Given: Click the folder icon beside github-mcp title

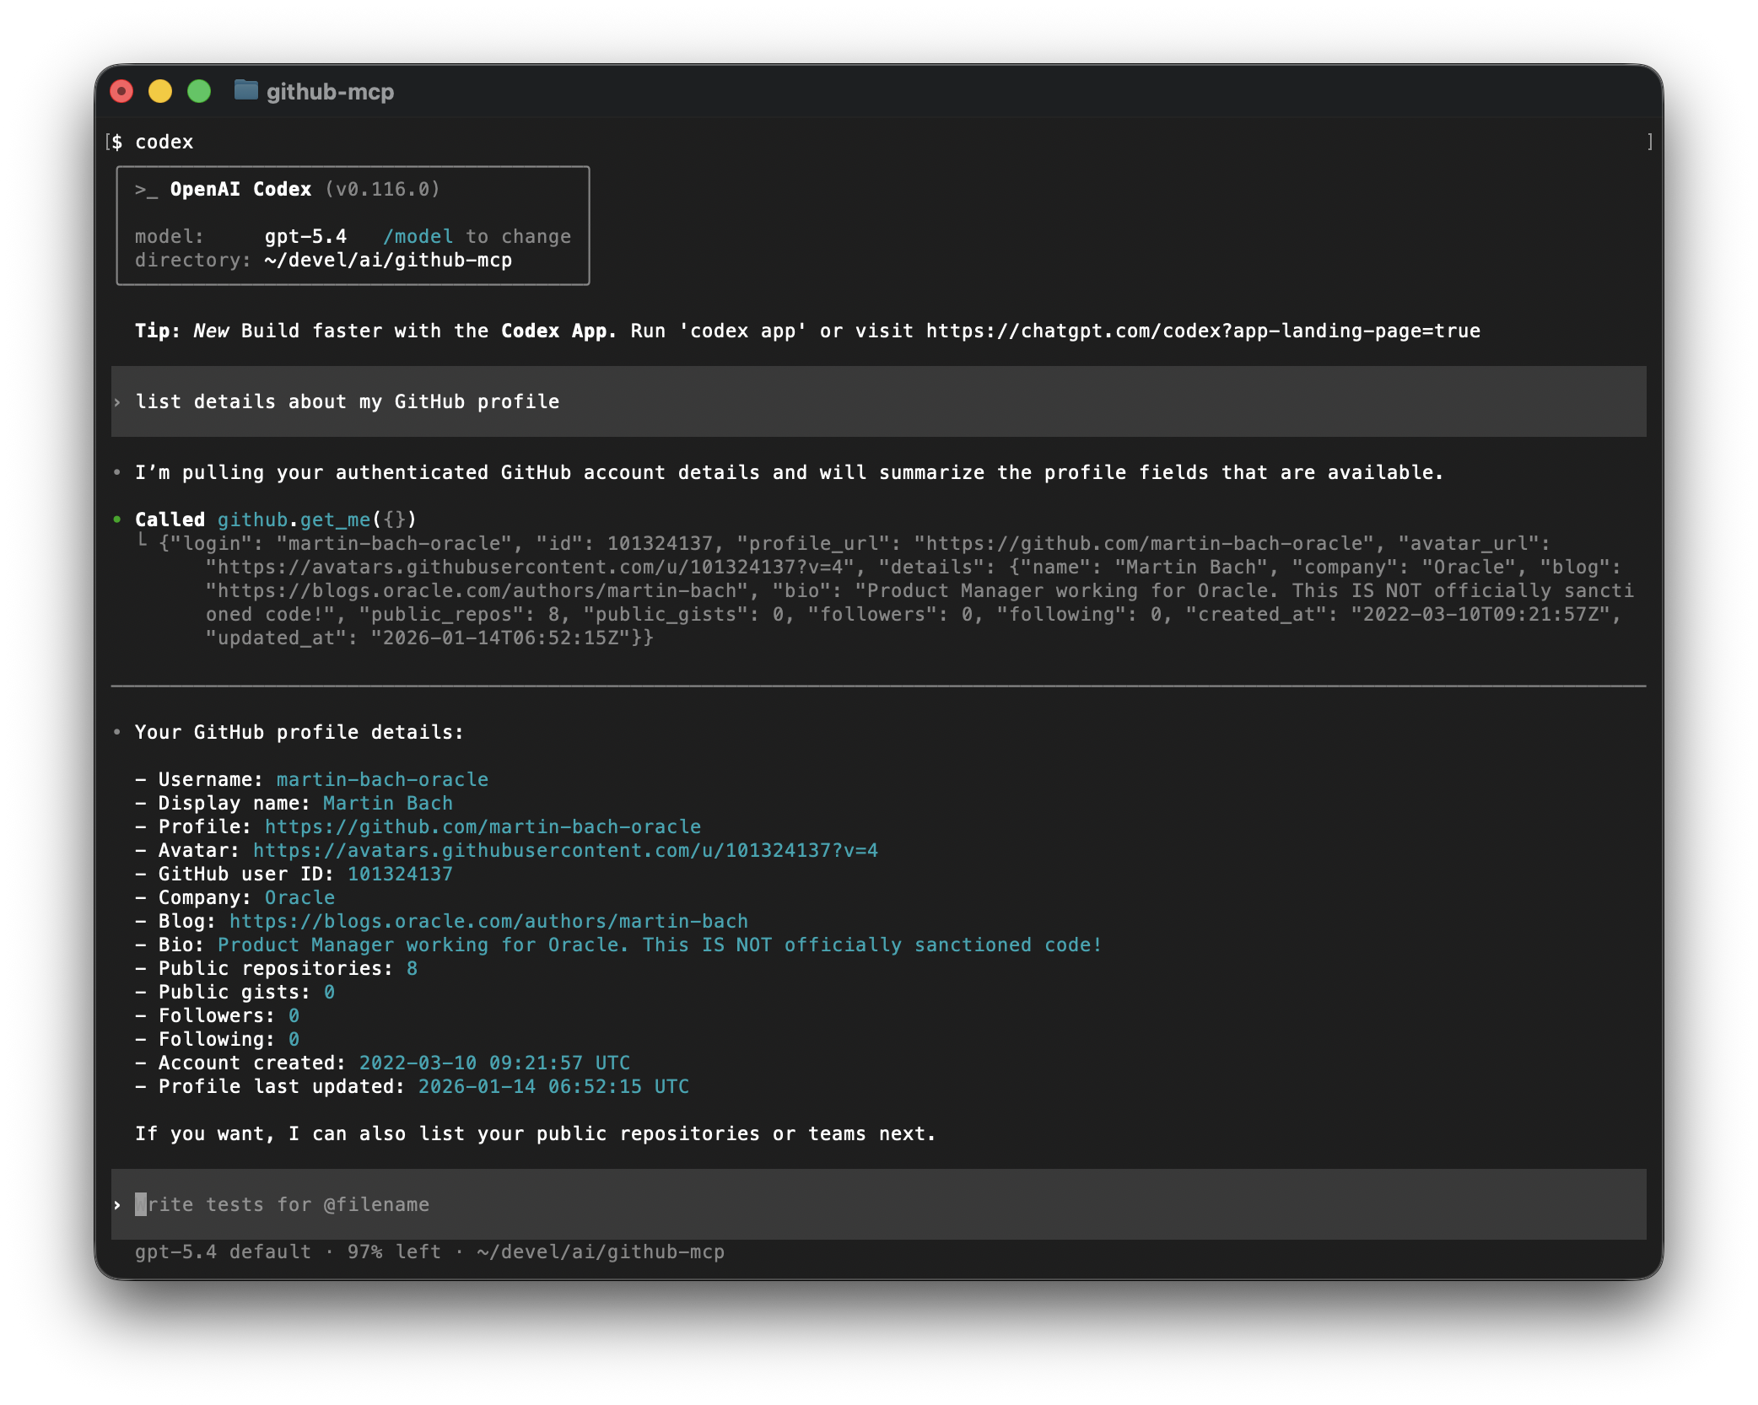Looking at the screenshot, I should (245, 90).
